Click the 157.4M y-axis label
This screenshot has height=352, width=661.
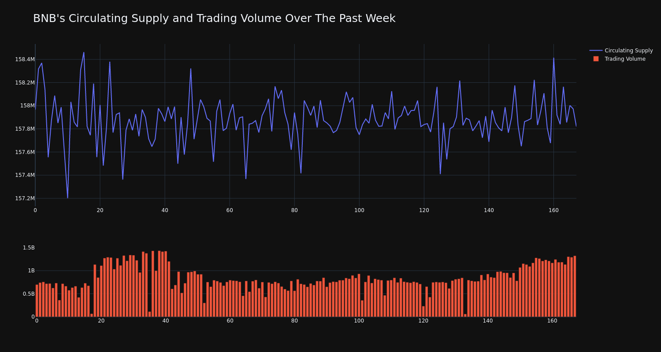(25, 175)
